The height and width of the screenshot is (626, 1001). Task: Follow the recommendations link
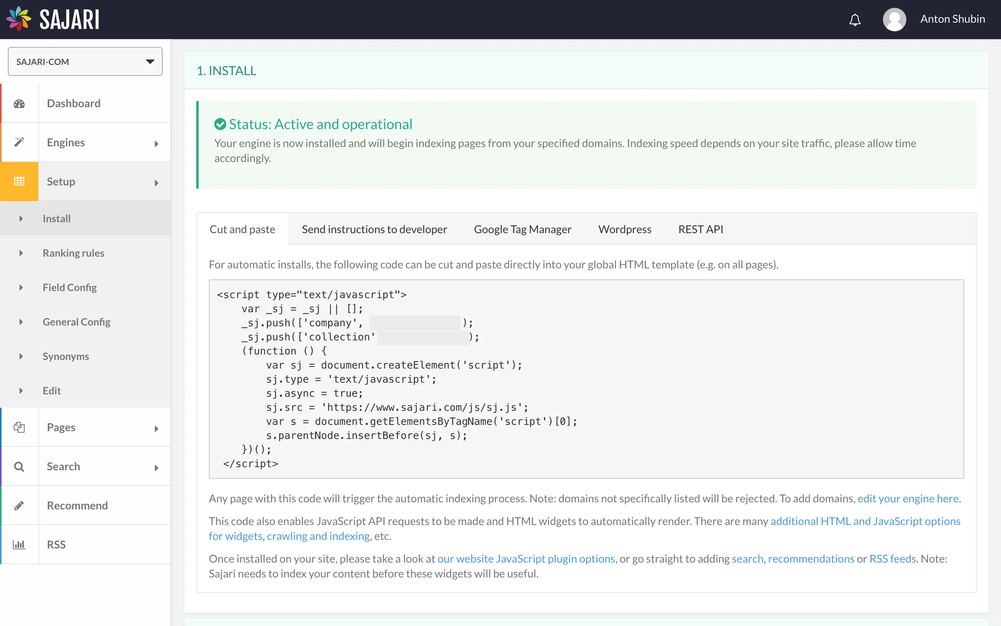click(x=811, y=559)
